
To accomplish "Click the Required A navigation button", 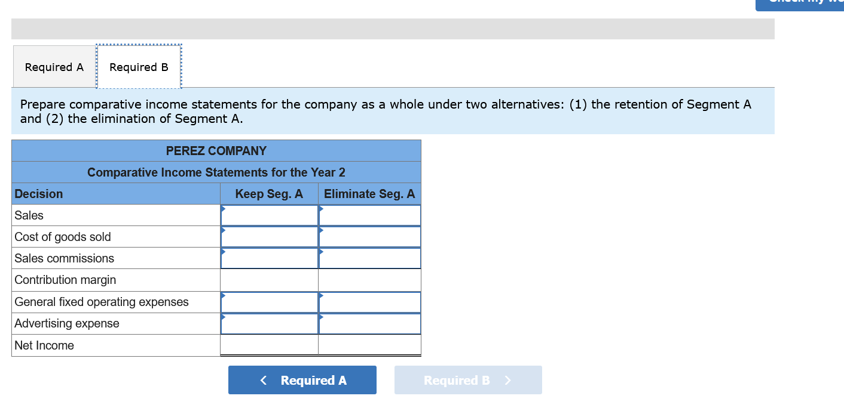I will tap(302, 380).
